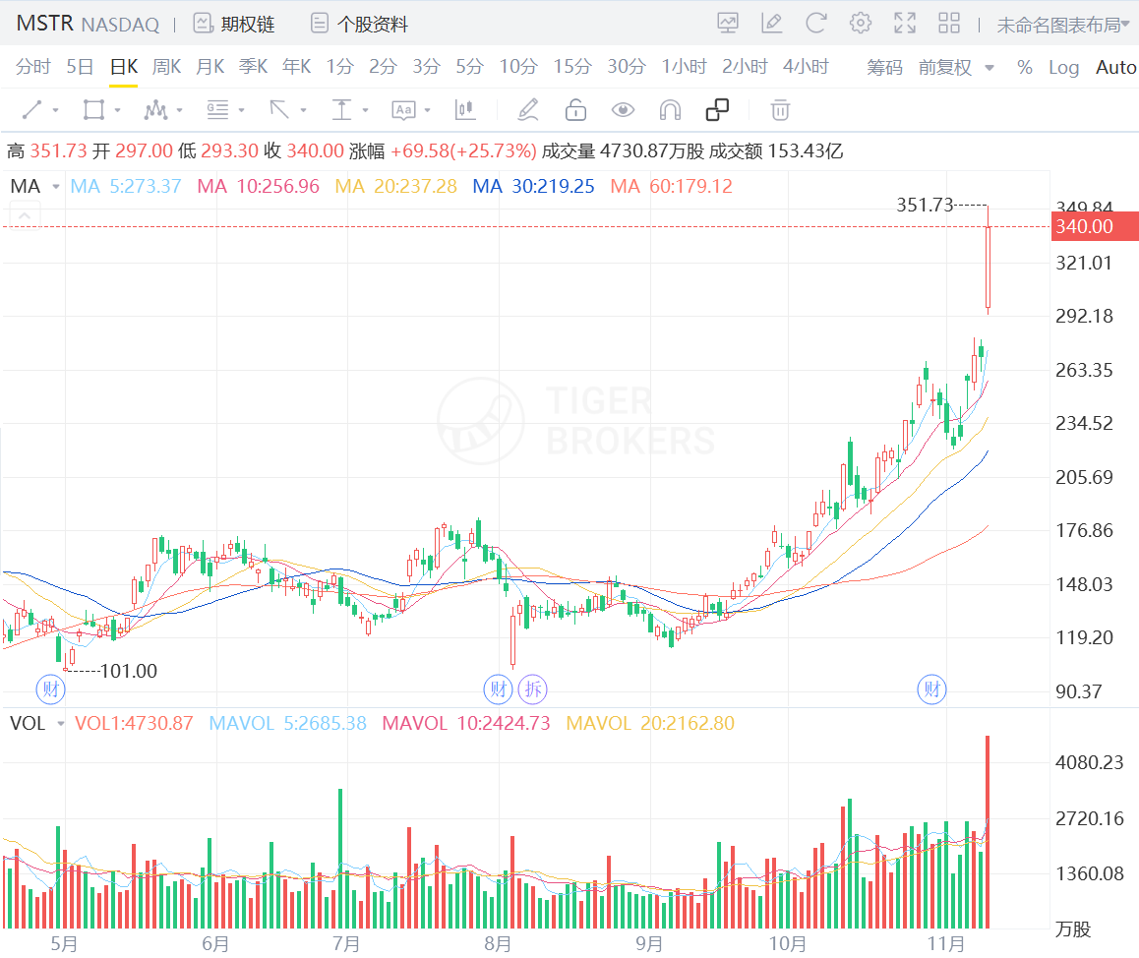Open the 期权链 options chain
The height and width of the screenshot is (958, 1139).
pyautogui.click(x=234, y=24)
